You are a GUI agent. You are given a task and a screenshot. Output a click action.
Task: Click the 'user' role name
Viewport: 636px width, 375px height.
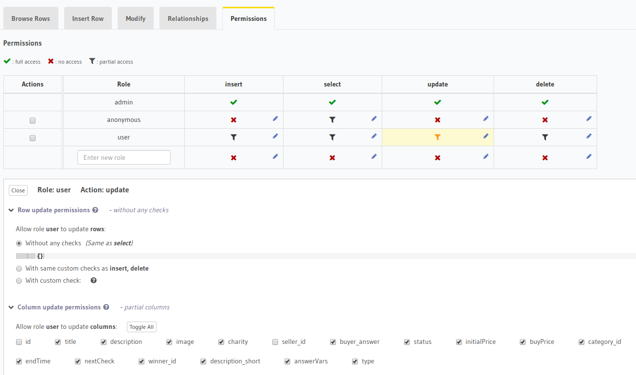tap(124, 137)
